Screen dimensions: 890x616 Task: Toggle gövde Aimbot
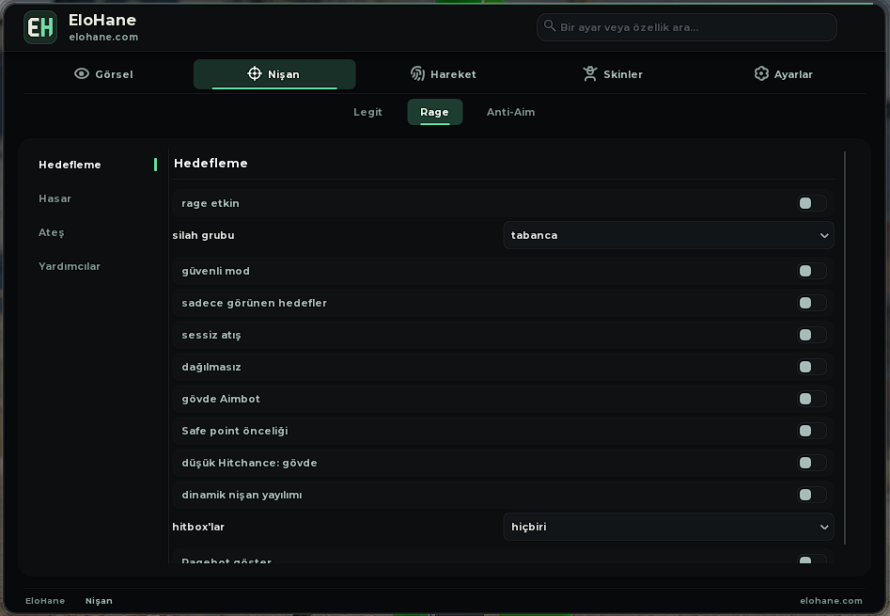click(812, 399)
